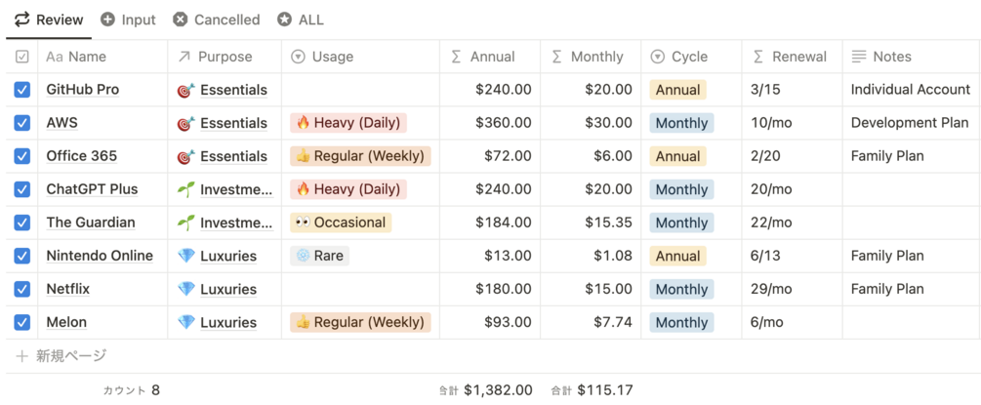Click the Heavy (Daily) tag for AWS
This screenshot has width=981, height=405.
pos(347,123)
